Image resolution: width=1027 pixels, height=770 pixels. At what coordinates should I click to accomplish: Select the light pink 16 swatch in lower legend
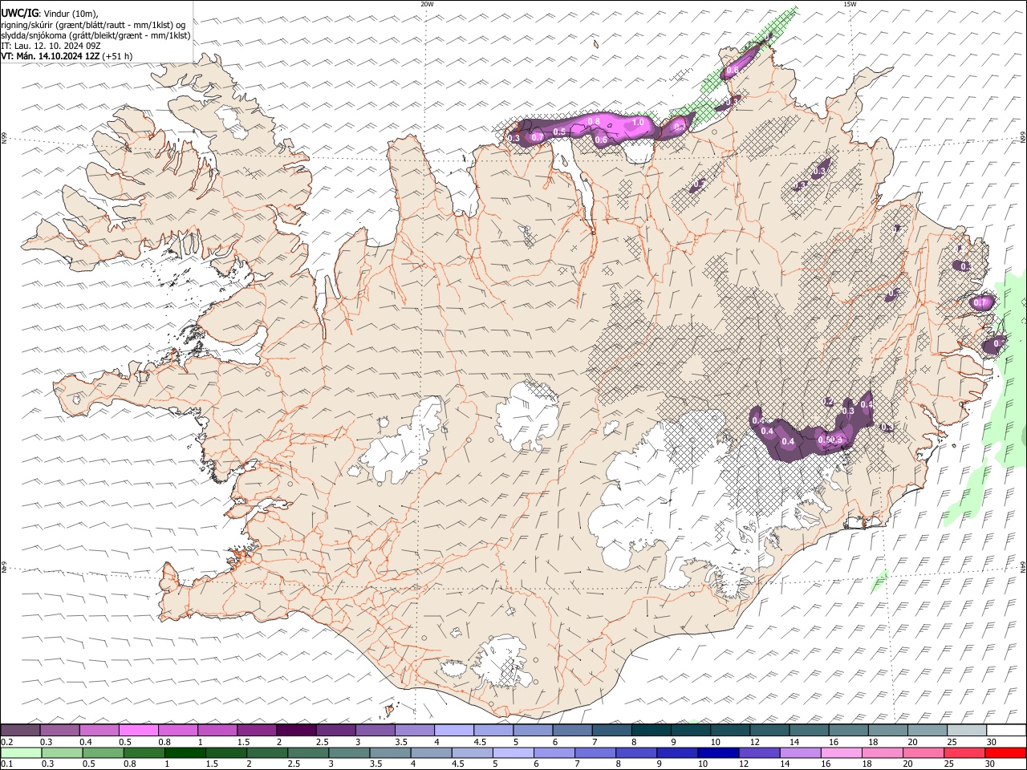pos(841,752)
